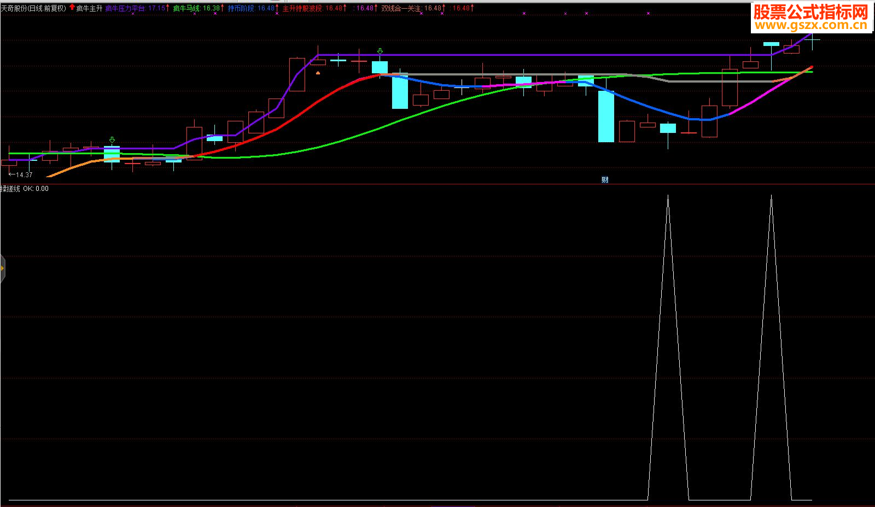This screenshot has height=507, width=875.
Task: Click the first white spike in 揉搓线 panel
Action: tap(668, 347)
